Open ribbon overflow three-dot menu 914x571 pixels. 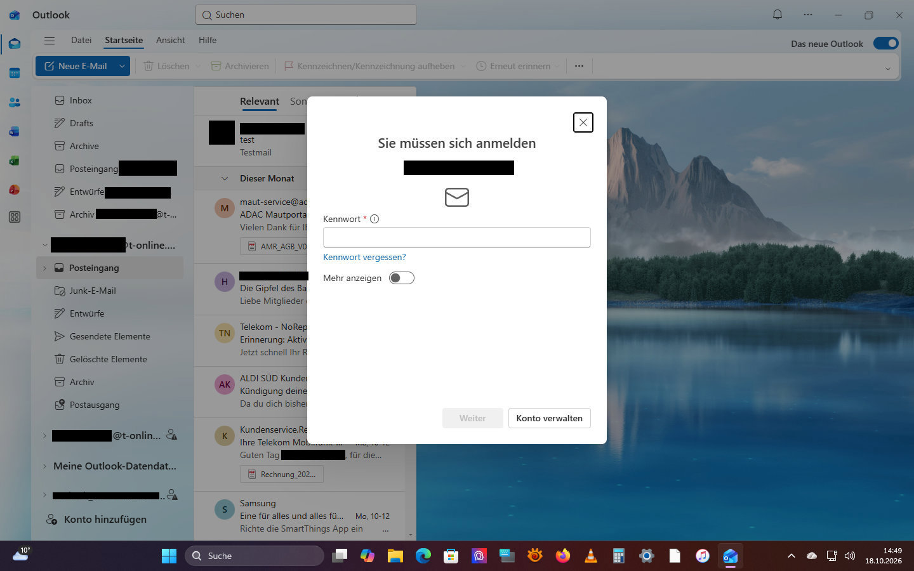click(x=579, y=66)
